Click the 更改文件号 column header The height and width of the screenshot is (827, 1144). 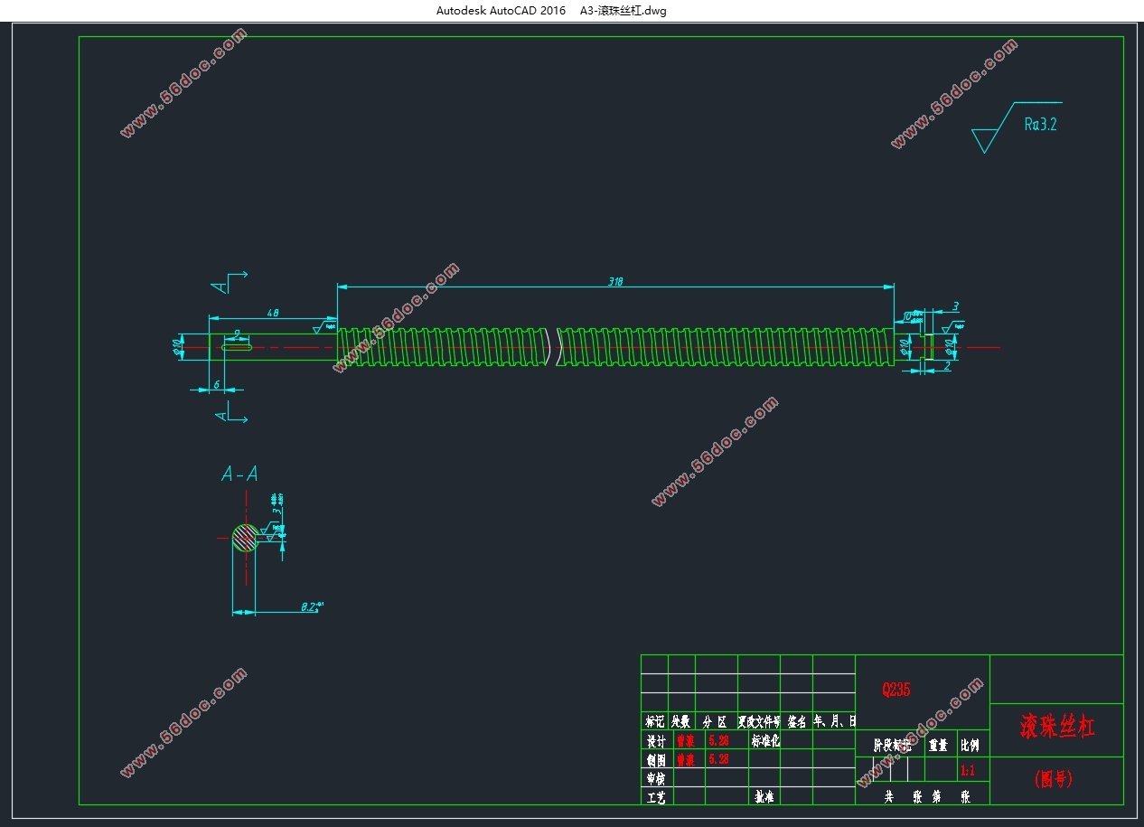point(759,721)
